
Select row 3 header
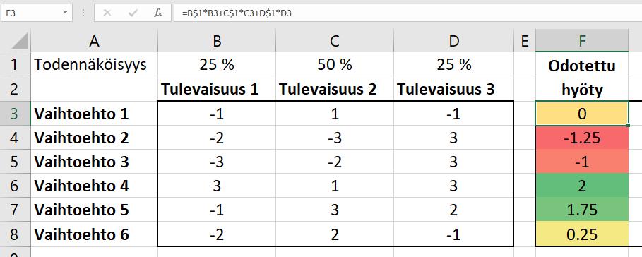coord(15,114)
